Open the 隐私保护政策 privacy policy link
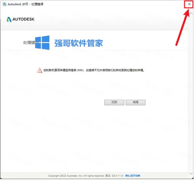This screenshot has height=180, width=194. coord(132,176)
